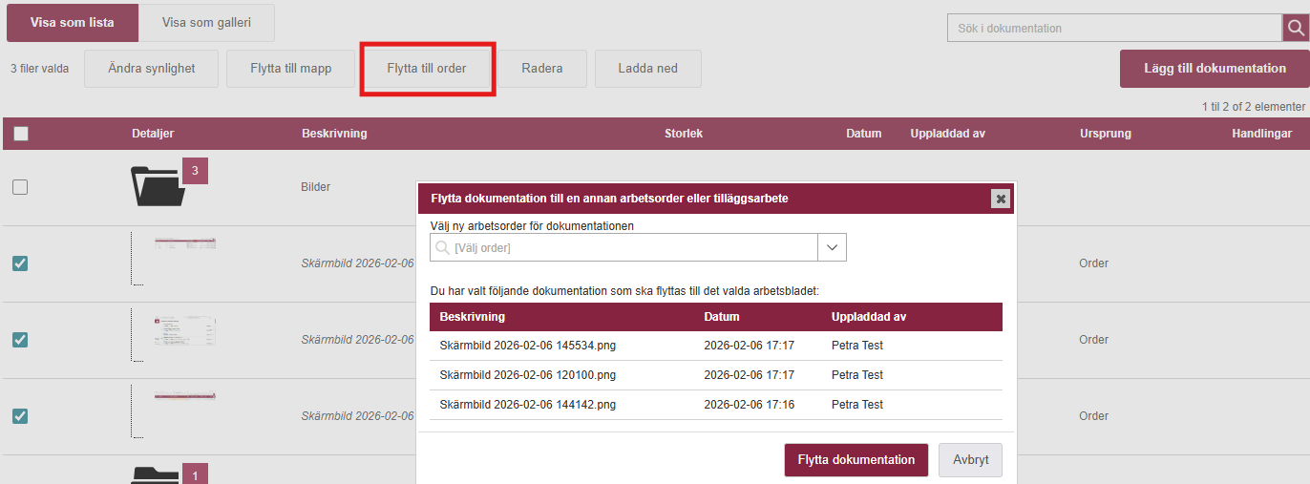The height and width of the screenshot is (484, 1310).
Task: Click the Sök i dokumentation search field
Action: (1113, 29)
